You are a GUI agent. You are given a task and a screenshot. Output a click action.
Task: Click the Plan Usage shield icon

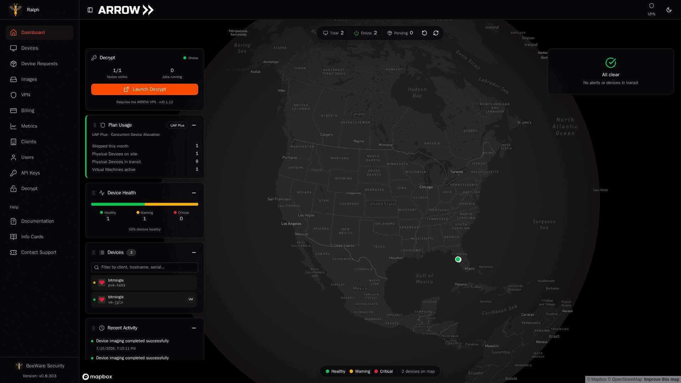coord(103,125)
